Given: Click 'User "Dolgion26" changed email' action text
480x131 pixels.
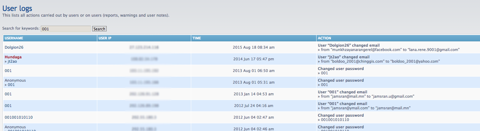Looking at the screenshot, I should [x=349, y=45].
